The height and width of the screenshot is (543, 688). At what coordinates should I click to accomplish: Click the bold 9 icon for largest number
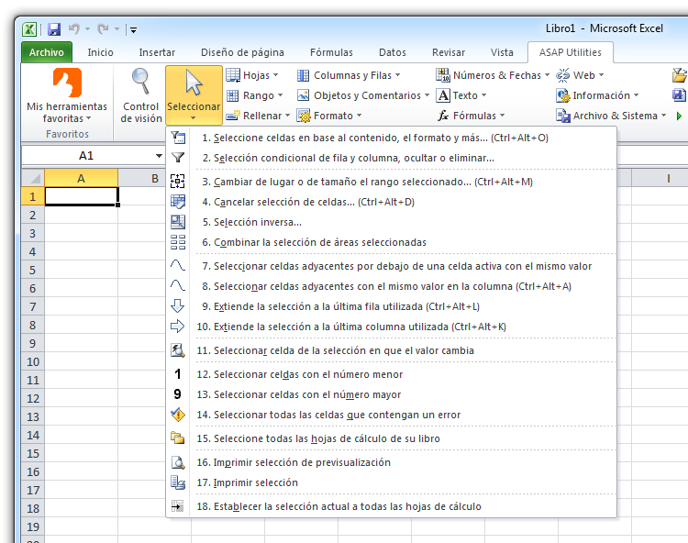(178, 394)
